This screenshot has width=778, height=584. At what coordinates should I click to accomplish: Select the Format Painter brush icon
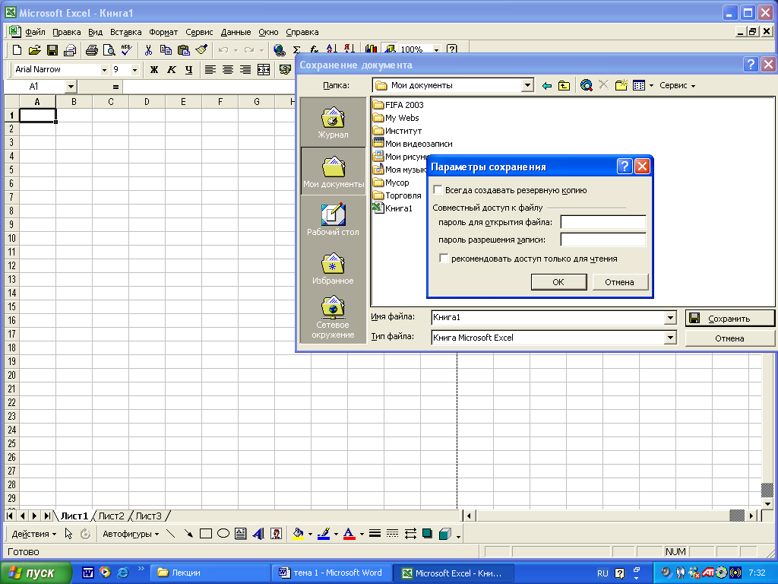pos(201,49)
